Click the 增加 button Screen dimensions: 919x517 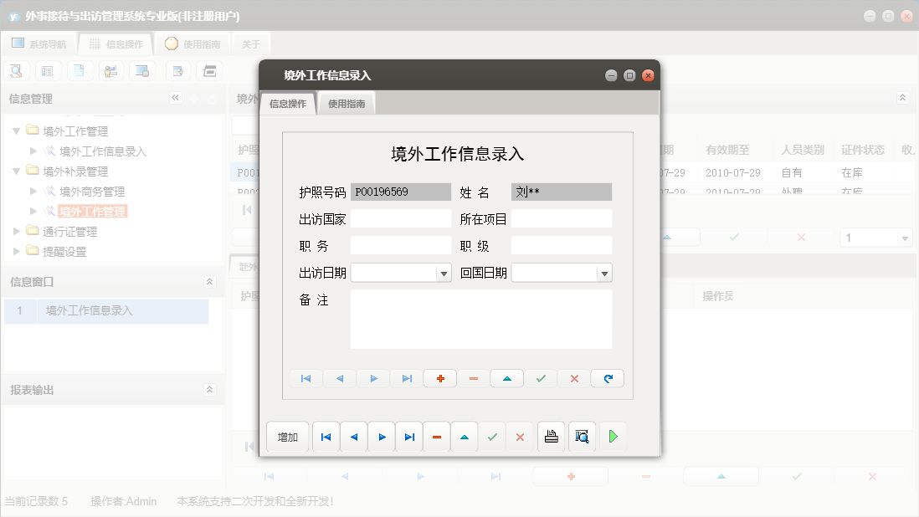point(287,436)
